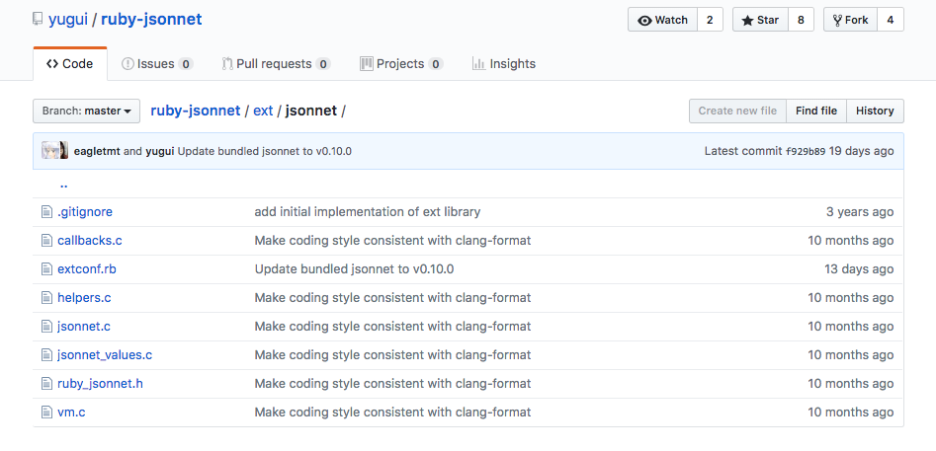The height and width of the screenshot is (451, 936).
Task: Click the file icon next to jsonnet.c
Action: pyautogui.click(x=46, y=327)
